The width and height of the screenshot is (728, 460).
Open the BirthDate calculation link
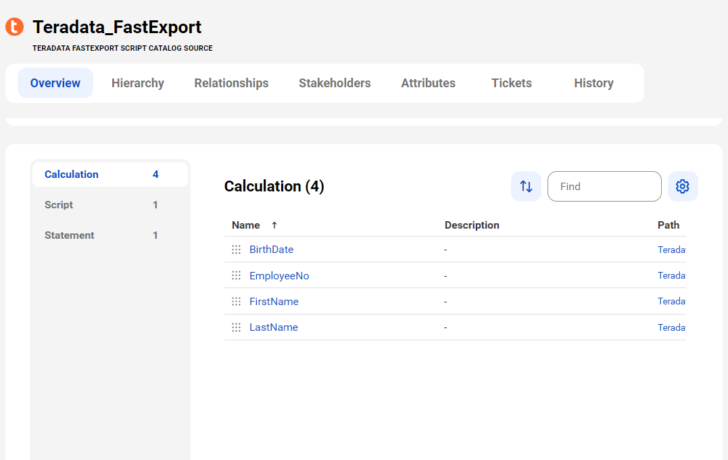coord(272,250)
